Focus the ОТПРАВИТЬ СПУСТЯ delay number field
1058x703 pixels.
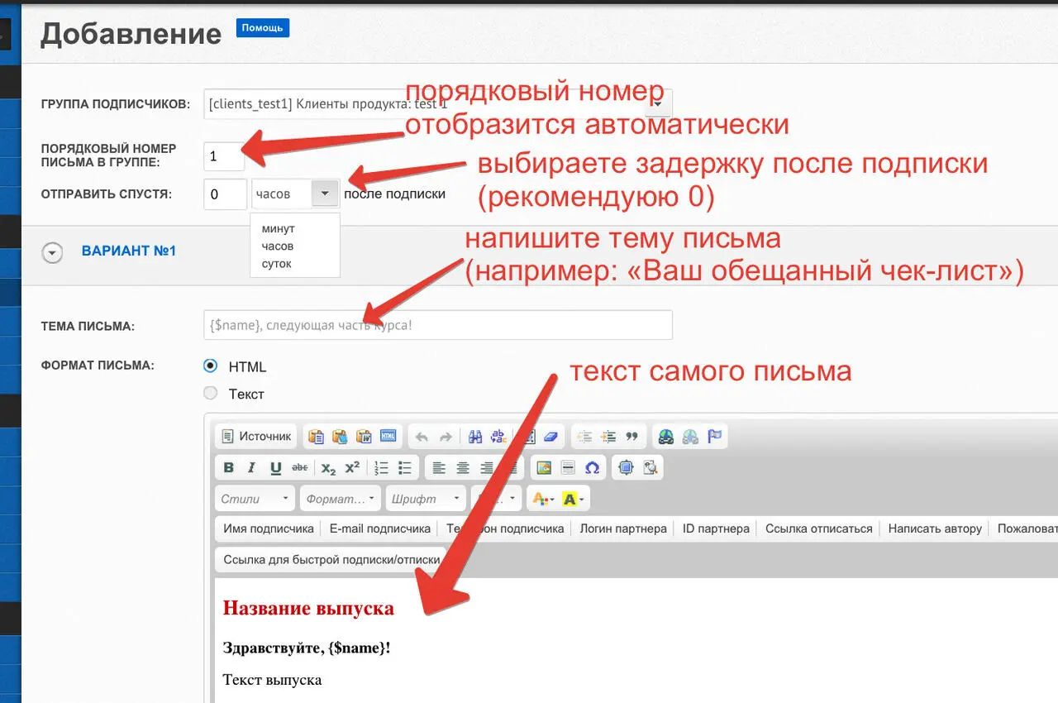(225, 194)
